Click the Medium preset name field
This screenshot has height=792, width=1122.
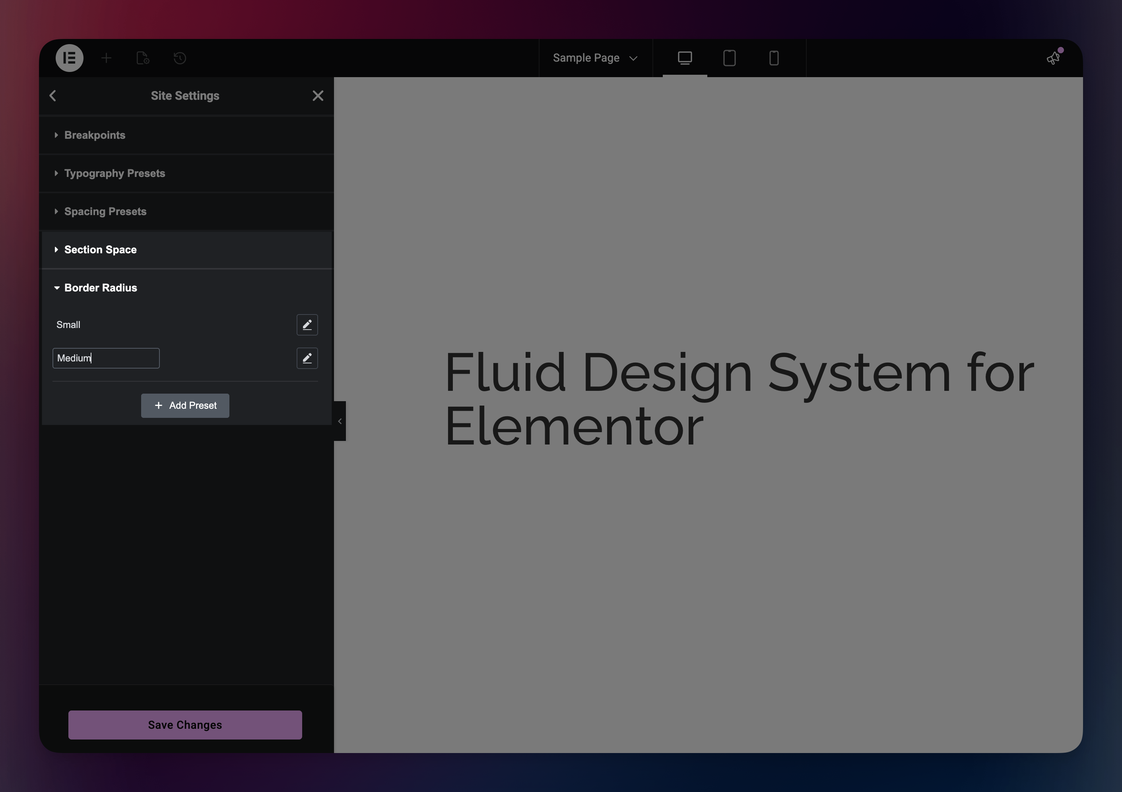pos(106,358)
